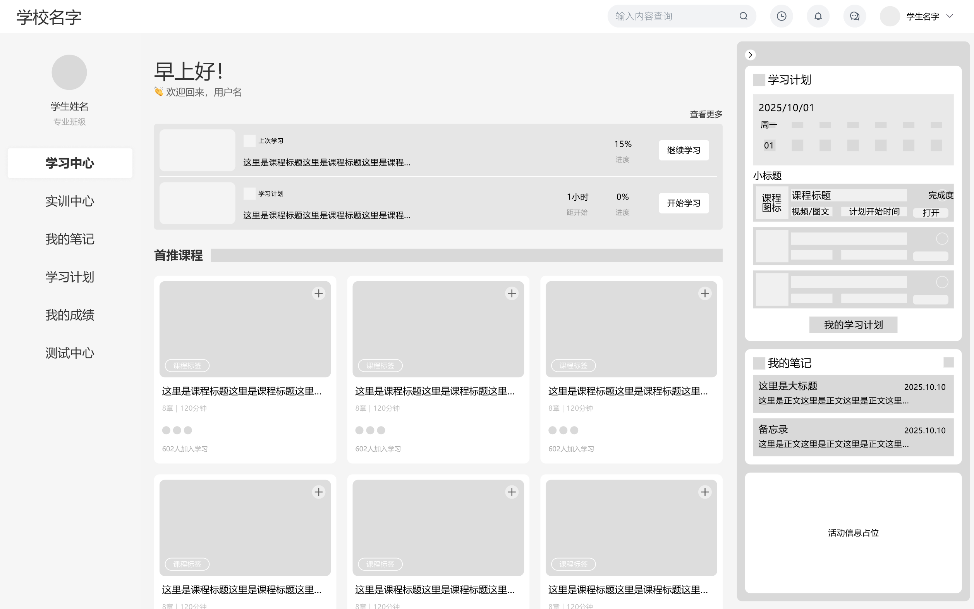The image size is (974, 609).
Task: Expand 查看更多 for more learning records
Action: click(706, 114)
